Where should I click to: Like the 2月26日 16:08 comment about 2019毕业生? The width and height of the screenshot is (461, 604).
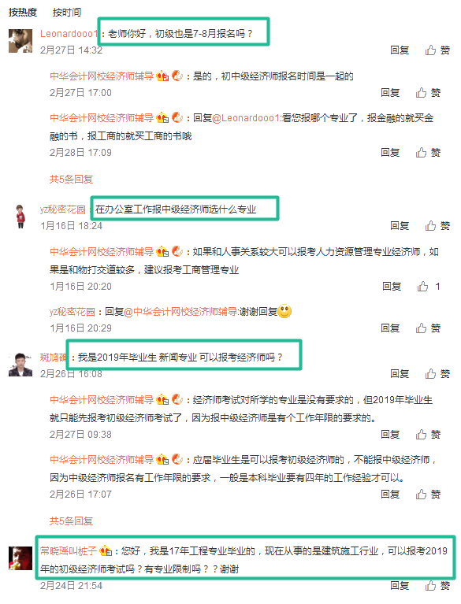(437, 373)
